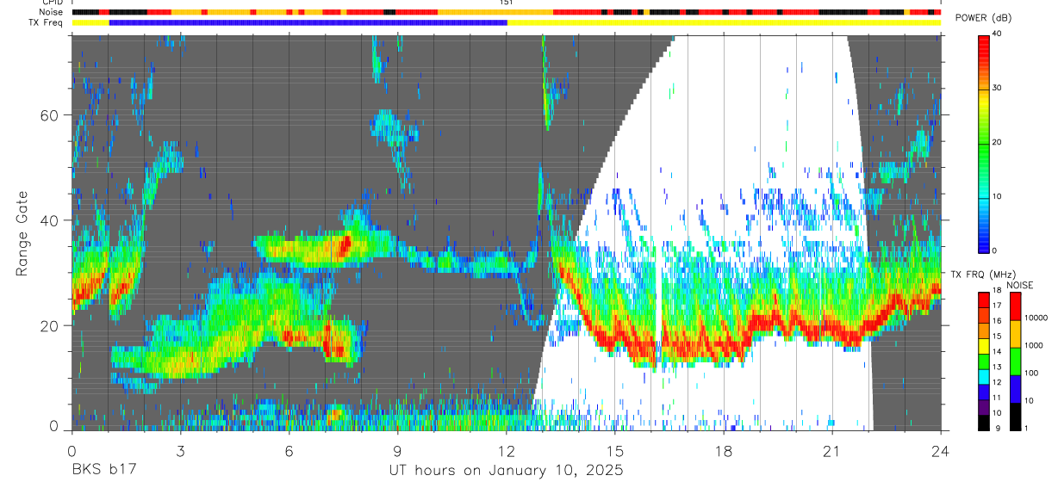Screen dimensions: 1058x488
Task: Click the TX Freq row label at top
Action: pos(47,22)
